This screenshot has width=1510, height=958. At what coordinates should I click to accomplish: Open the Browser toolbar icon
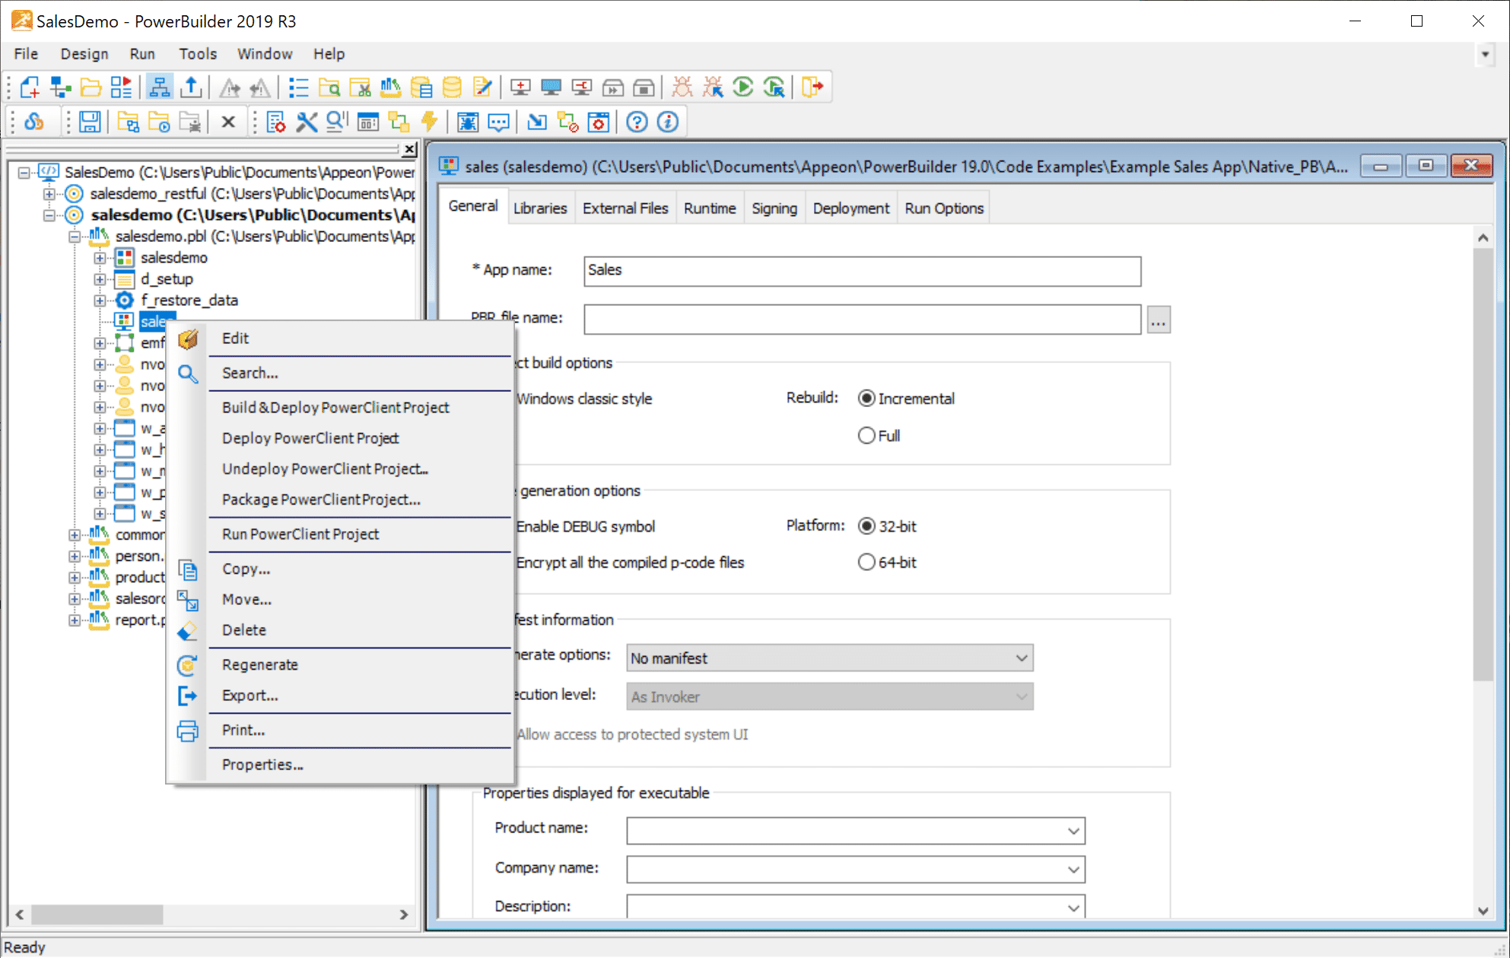329,88
